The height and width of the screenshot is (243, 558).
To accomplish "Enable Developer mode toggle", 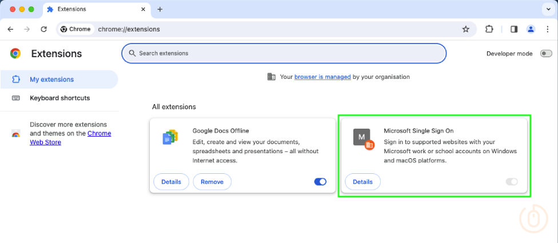I will point(545,53).
